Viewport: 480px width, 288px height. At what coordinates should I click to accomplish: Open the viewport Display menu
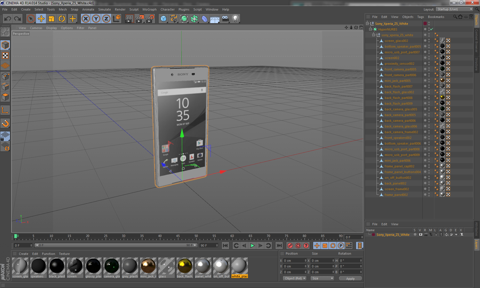(x=52, y=28)
